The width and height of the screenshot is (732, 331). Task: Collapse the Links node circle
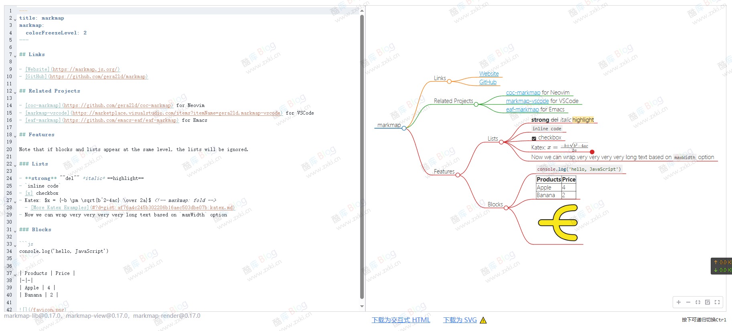[x=449, y=81]
